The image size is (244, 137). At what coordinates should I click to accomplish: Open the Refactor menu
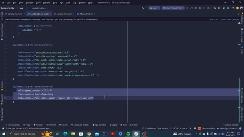(47, 3)
